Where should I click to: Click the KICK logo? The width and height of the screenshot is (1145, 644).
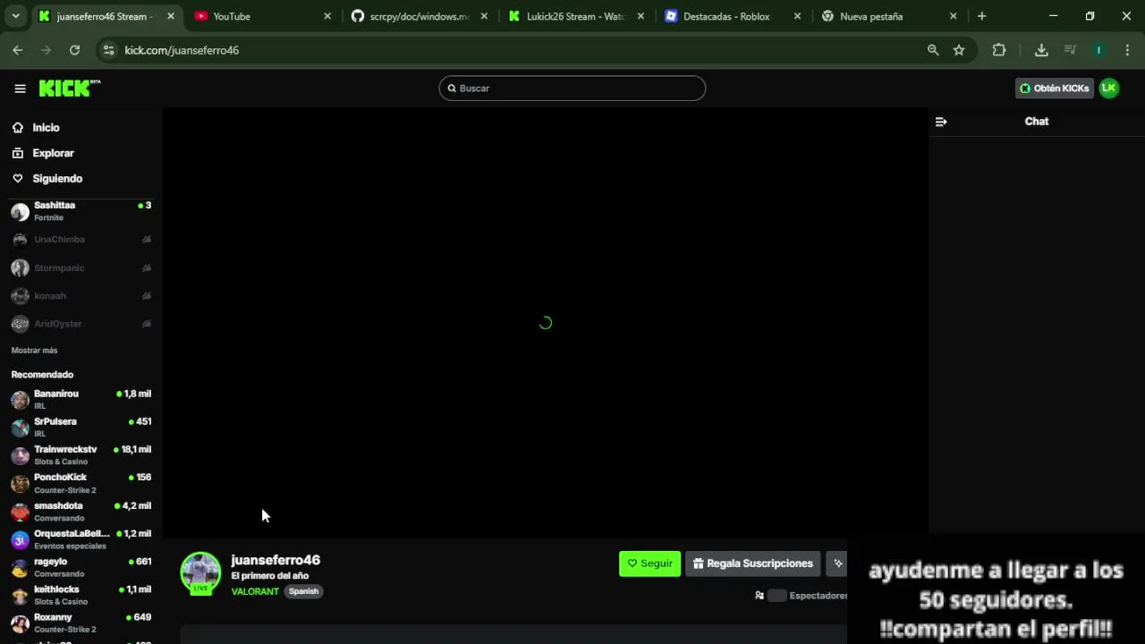coord(69,88)
